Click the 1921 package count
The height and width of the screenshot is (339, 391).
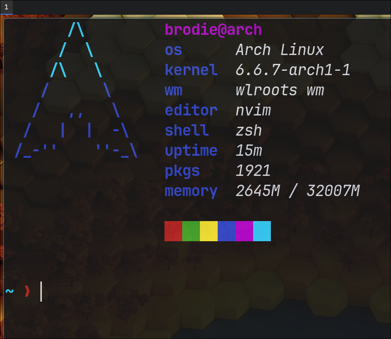(x=253, y=171)
